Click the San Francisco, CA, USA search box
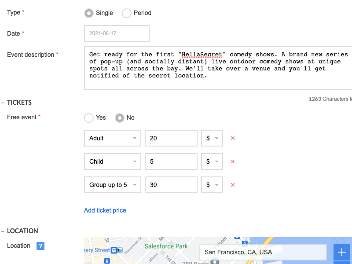This screenshot has width=352, height=264. (x=263, y=252)
